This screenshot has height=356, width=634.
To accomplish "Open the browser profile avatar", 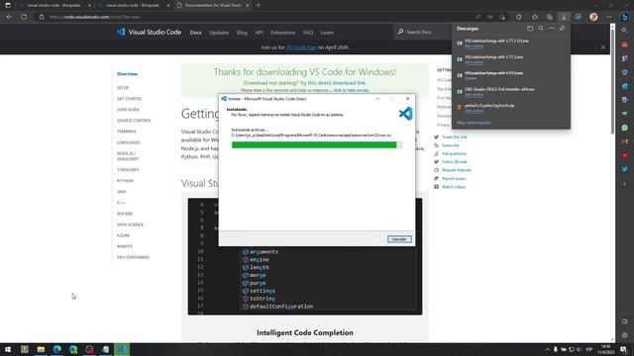I will coord(593,17).
